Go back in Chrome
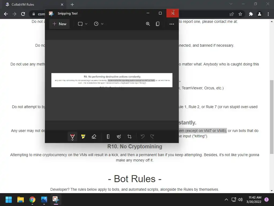The image size is (274, 206). coord(6,14)
